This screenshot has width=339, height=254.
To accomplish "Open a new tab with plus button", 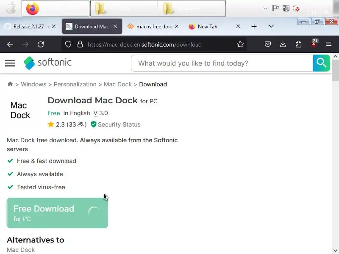I will (254, 27).
